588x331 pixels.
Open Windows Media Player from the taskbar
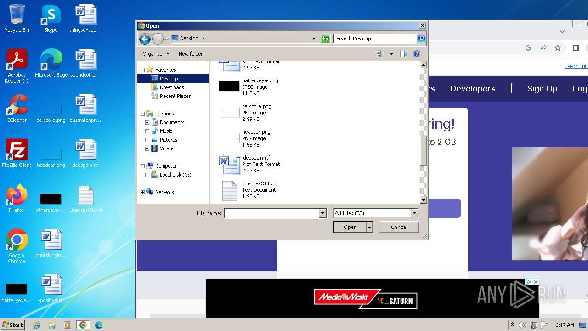(x=68, y=325)
